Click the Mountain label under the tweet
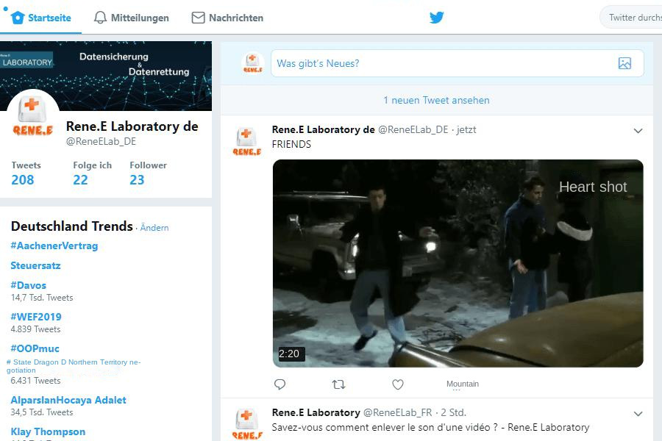Viewport: 662px width, 441px height. coord(463,384)
